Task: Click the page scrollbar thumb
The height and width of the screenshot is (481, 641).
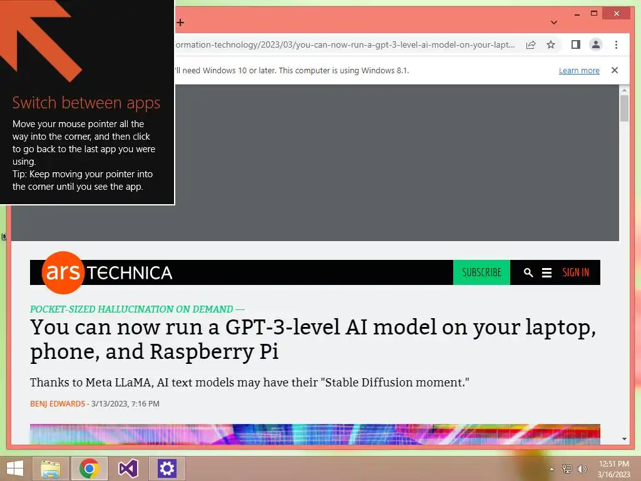Action: tap(624, 108)
